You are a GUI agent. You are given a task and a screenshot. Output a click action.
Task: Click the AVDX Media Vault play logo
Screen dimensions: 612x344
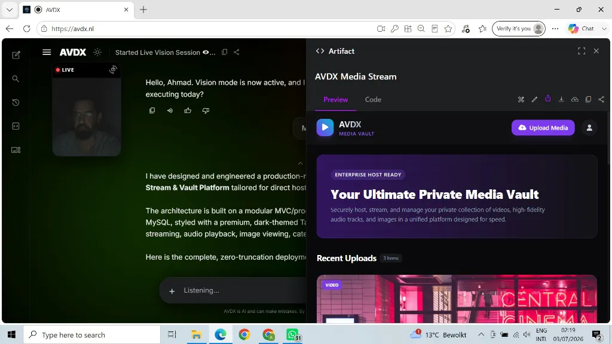(x=325, y=128)
